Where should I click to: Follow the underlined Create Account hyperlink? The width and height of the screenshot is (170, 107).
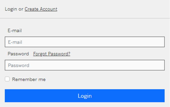pos(41,9)
